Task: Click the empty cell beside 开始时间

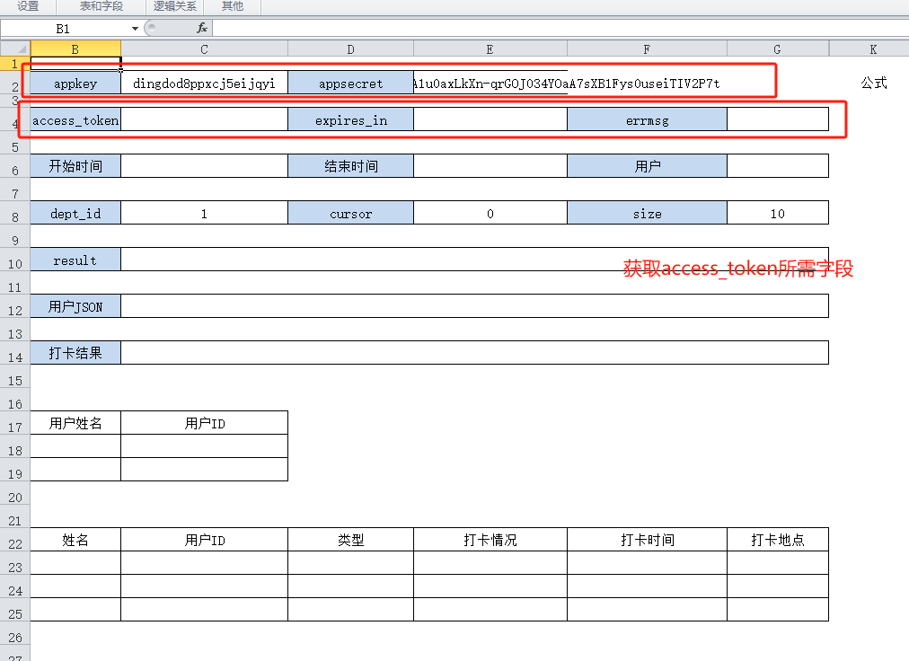Action: 204,166
